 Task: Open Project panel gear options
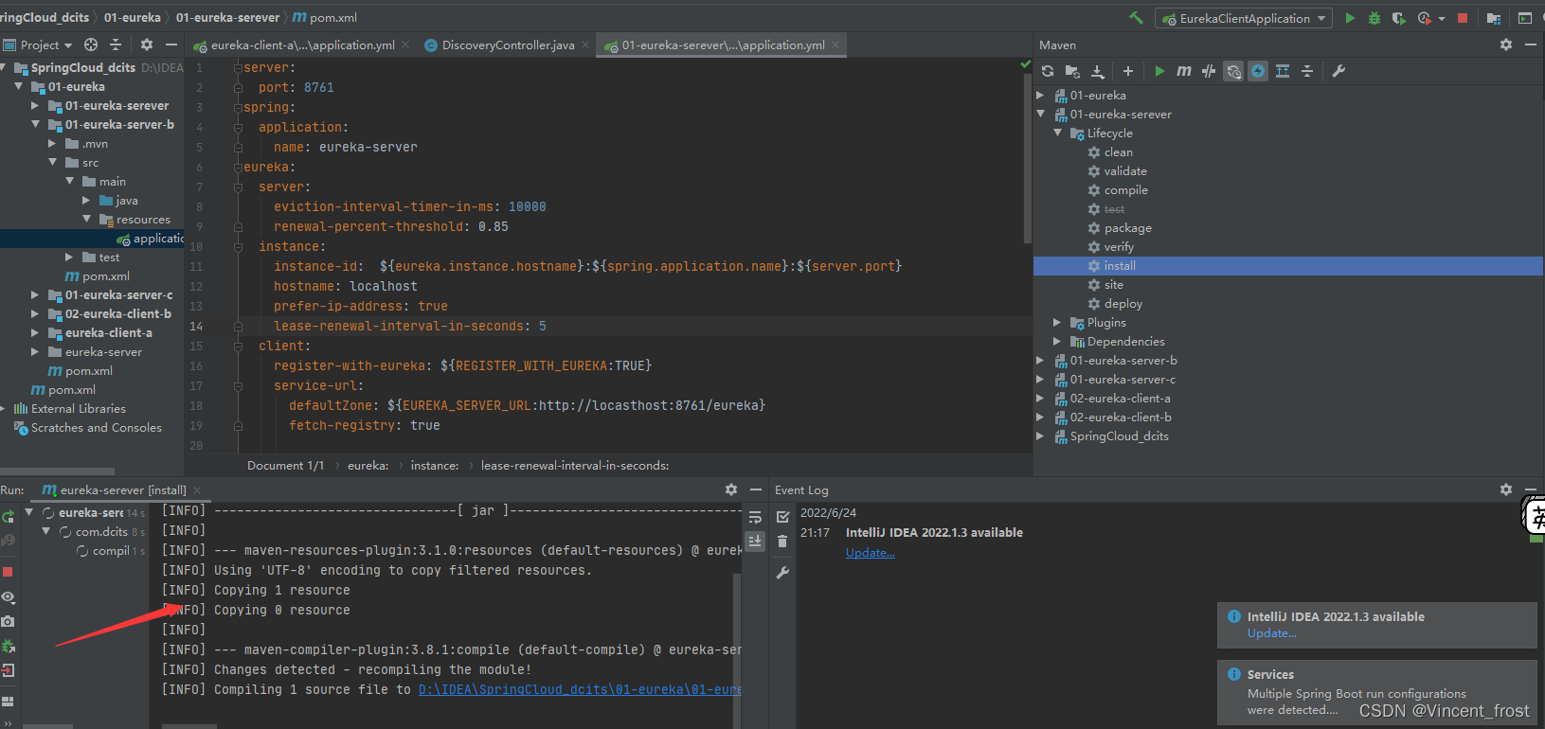coord(147,44)
